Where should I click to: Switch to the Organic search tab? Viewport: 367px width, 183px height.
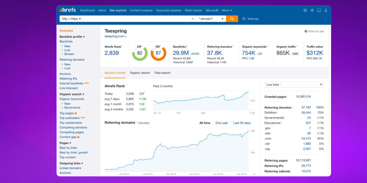pyautogui.click(x=140, y=73)
